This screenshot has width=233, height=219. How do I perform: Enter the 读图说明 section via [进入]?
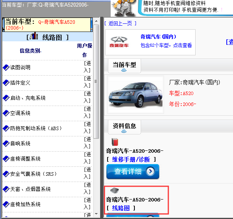click(x=87, y=67)
